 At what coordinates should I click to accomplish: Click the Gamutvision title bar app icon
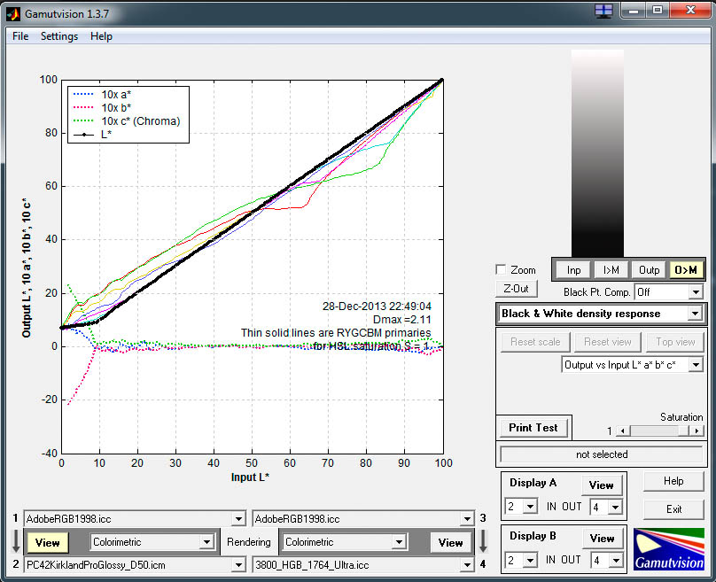coord(12,11)
